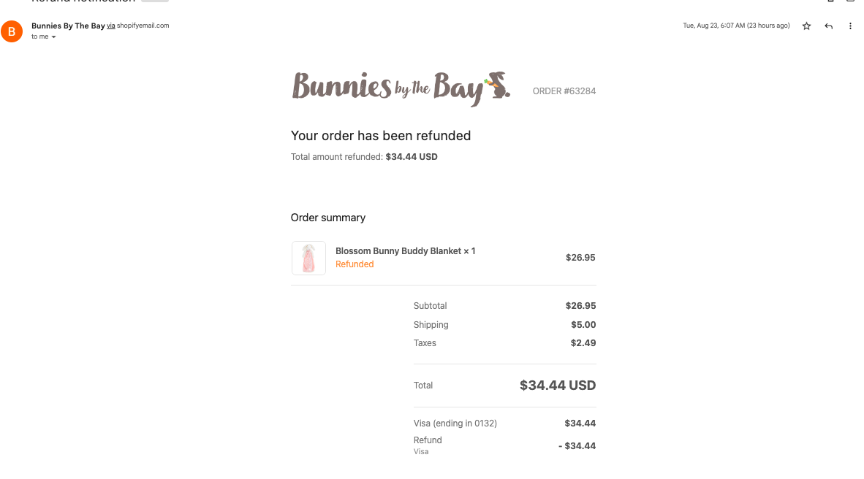Click the total amount refunded $34.44 USD
This screenshot has width=864, height=479.
[x=412, y=157]
